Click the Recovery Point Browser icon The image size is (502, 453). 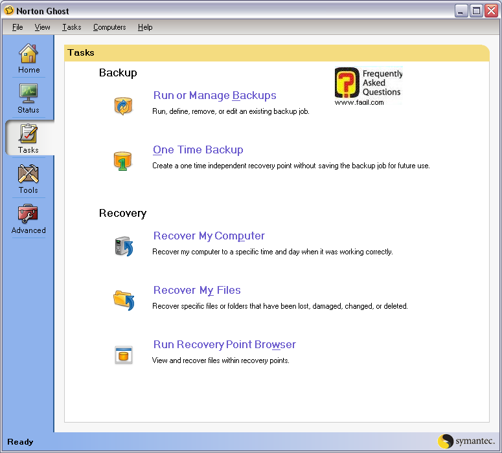(123, 355)
